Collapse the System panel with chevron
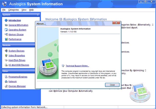The width and height of the screenshot is (156, 109). 38,15
